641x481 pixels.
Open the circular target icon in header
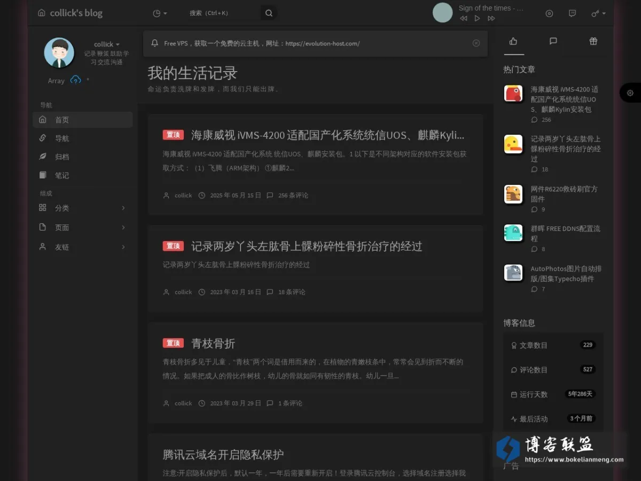[x=549, y=13]
